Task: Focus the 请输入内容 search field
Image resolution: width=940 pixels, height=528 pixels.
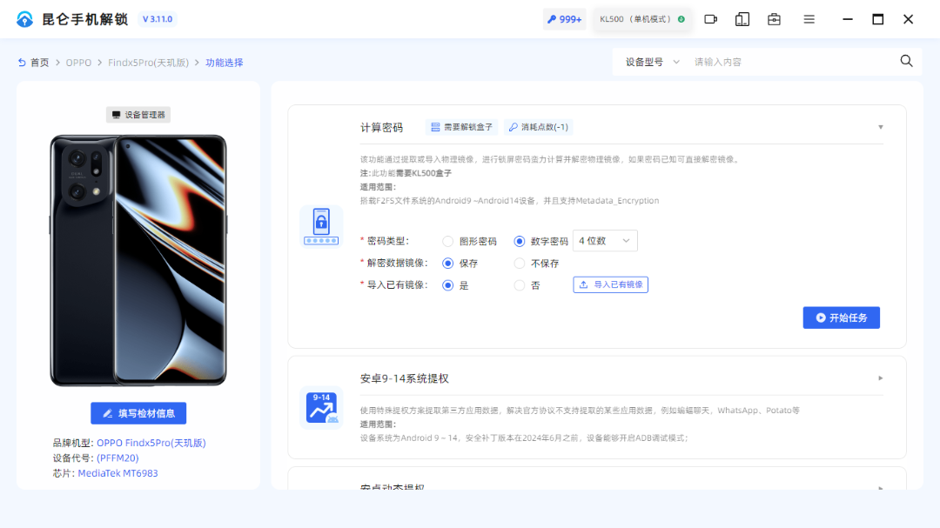Action: (x=791, y=62)
